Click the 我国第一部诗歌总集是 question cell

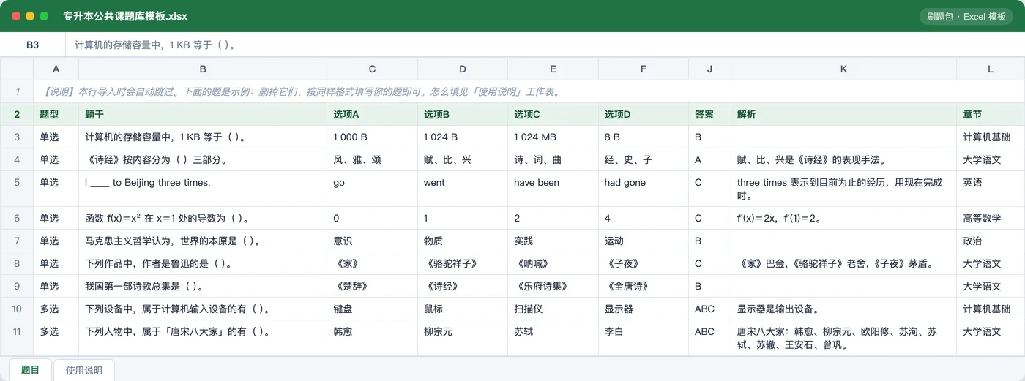coord(203,286)
